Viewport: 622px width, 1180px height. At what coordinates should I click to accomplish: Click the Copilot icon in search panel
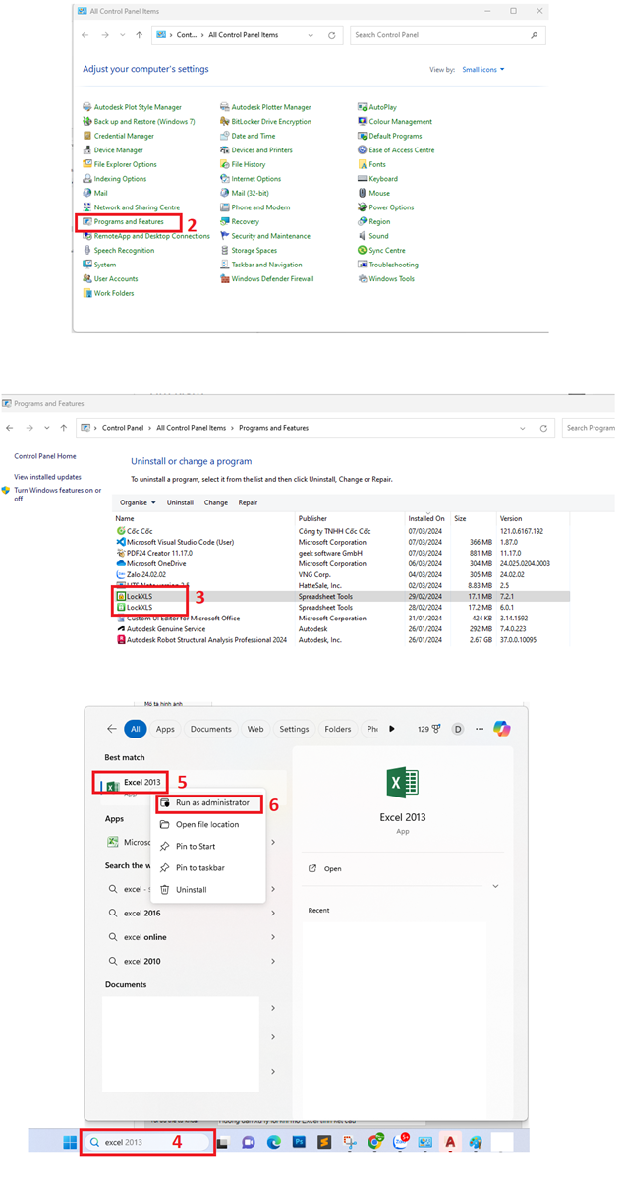(x=502, y=729)
